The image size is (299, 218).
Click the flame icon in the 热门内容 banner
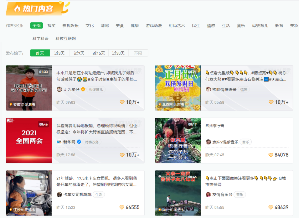[x=17, y=8]
